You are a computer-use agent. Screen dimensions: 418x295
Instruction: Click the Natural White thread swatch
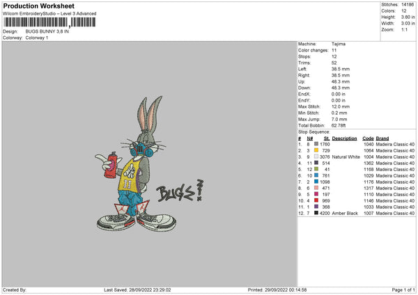[317, 157]
